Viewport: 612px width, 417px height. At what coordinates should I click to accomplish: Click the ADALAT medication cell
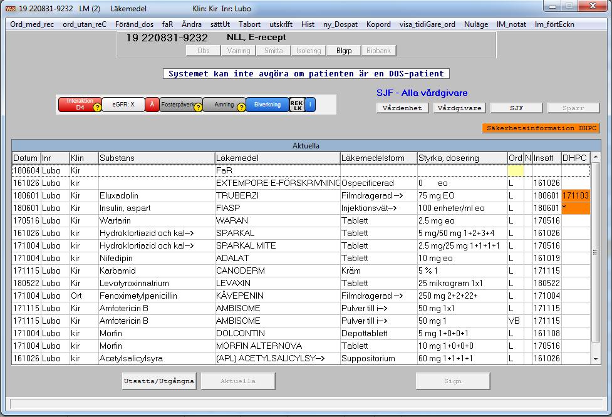tap(277, 258)
